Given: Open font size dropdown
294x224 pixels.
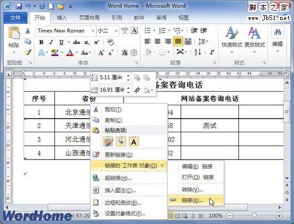Looking at the screenshot, I should pyautogui.click(x=116, y=31).
